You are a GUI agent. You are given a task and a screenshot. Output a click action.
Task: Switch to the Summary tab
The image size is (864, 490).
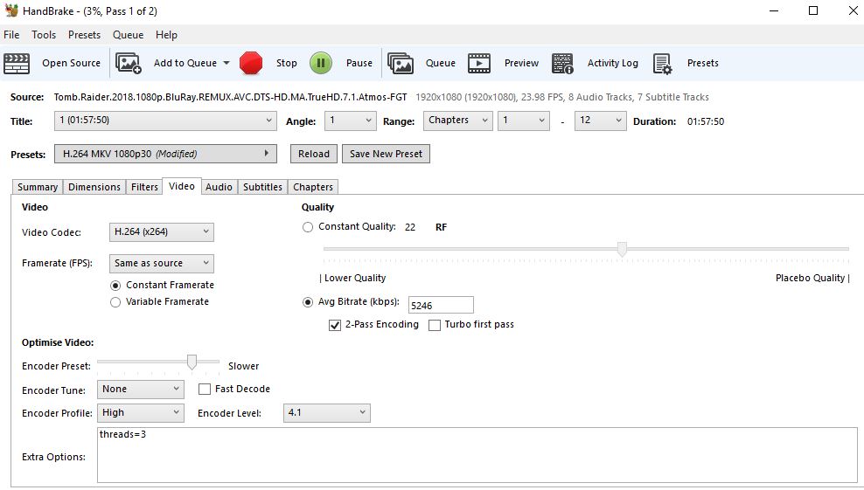[x=38, y=187]
